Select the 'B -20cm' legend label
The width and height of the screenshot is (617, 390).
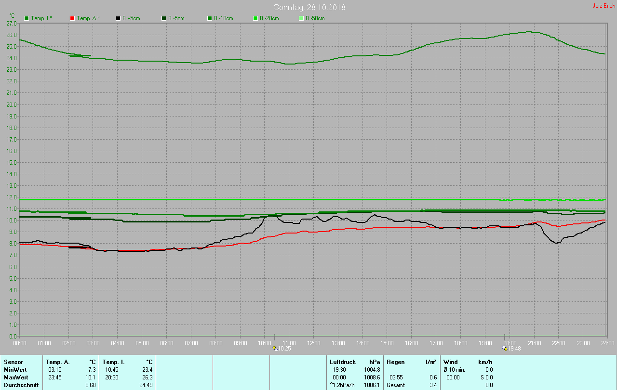pyautogui.click(x=269, y=18)
